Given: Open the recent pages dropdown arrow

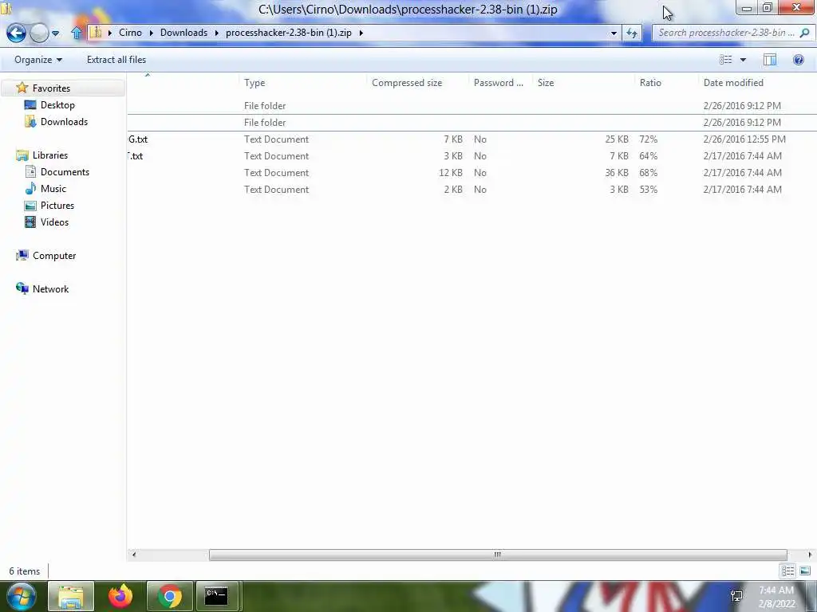Looking at the screenshot, I should pos(55,33).
